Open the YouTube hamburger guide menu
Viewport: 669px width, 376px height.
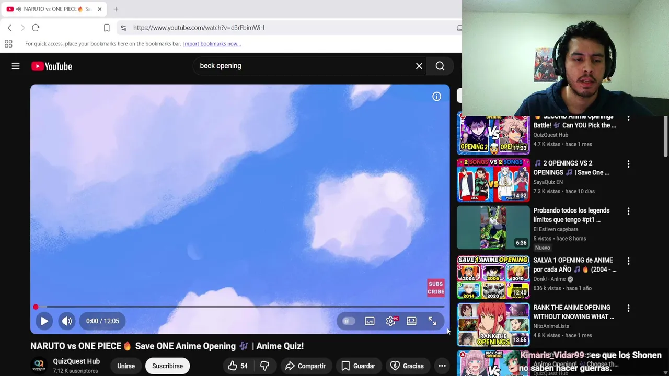tap(16, 66)
